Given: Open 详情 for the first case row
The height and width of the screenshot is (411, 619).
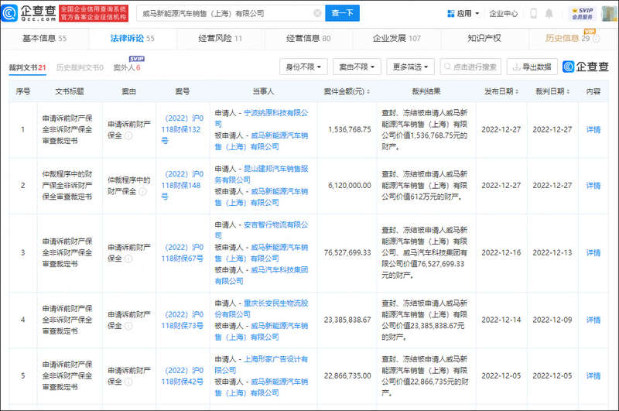Looking at the screenshot, I should coord(593,130).
